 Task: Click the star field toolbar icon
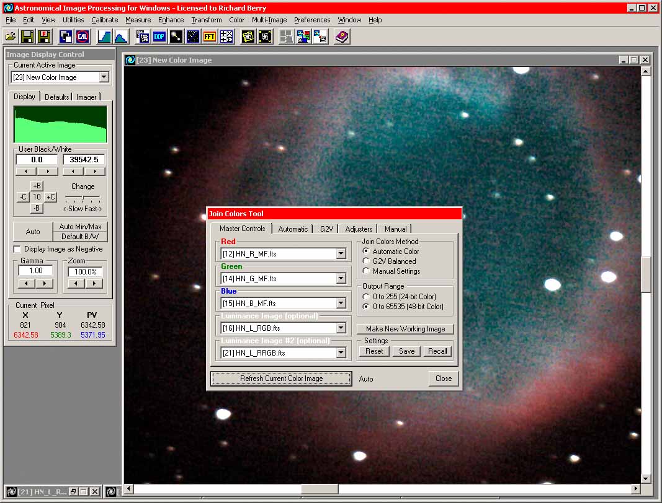tap(193, 37)
